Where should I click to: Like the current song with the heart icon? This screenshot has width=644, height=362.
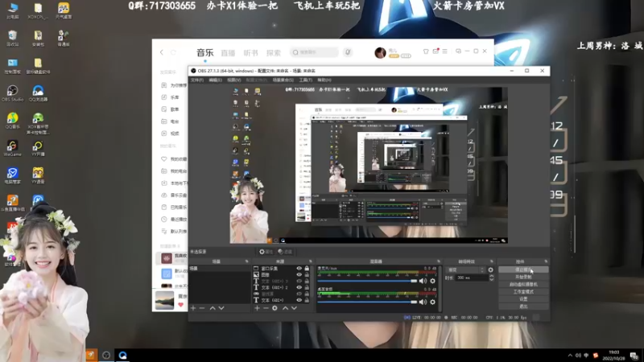point(180,305)
